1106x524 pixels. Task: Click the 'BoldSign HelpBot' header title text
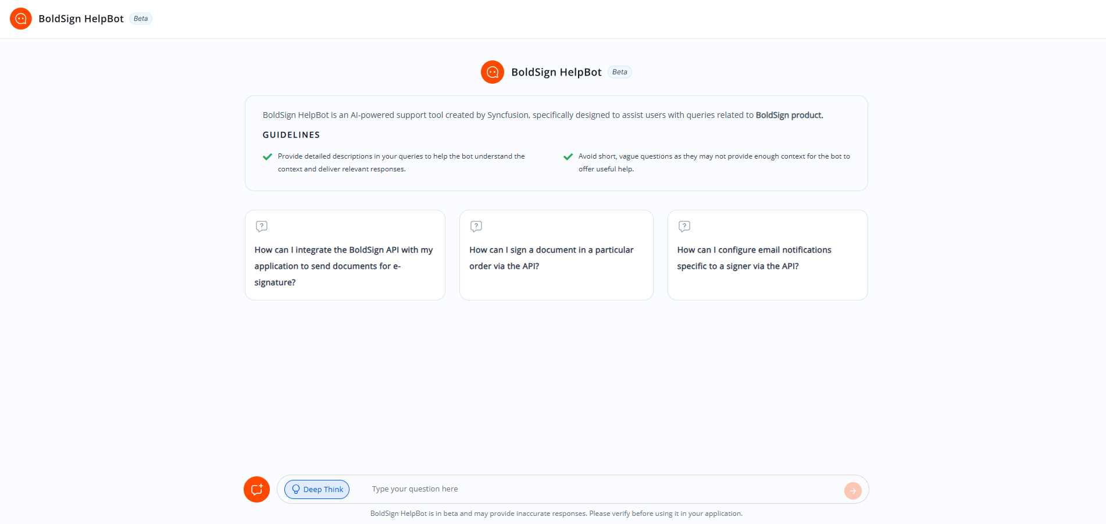click(81, 19)
